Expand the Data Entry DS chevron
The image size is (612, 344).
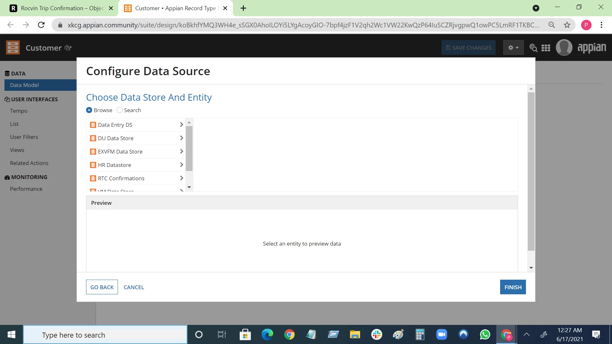[181, 125]
